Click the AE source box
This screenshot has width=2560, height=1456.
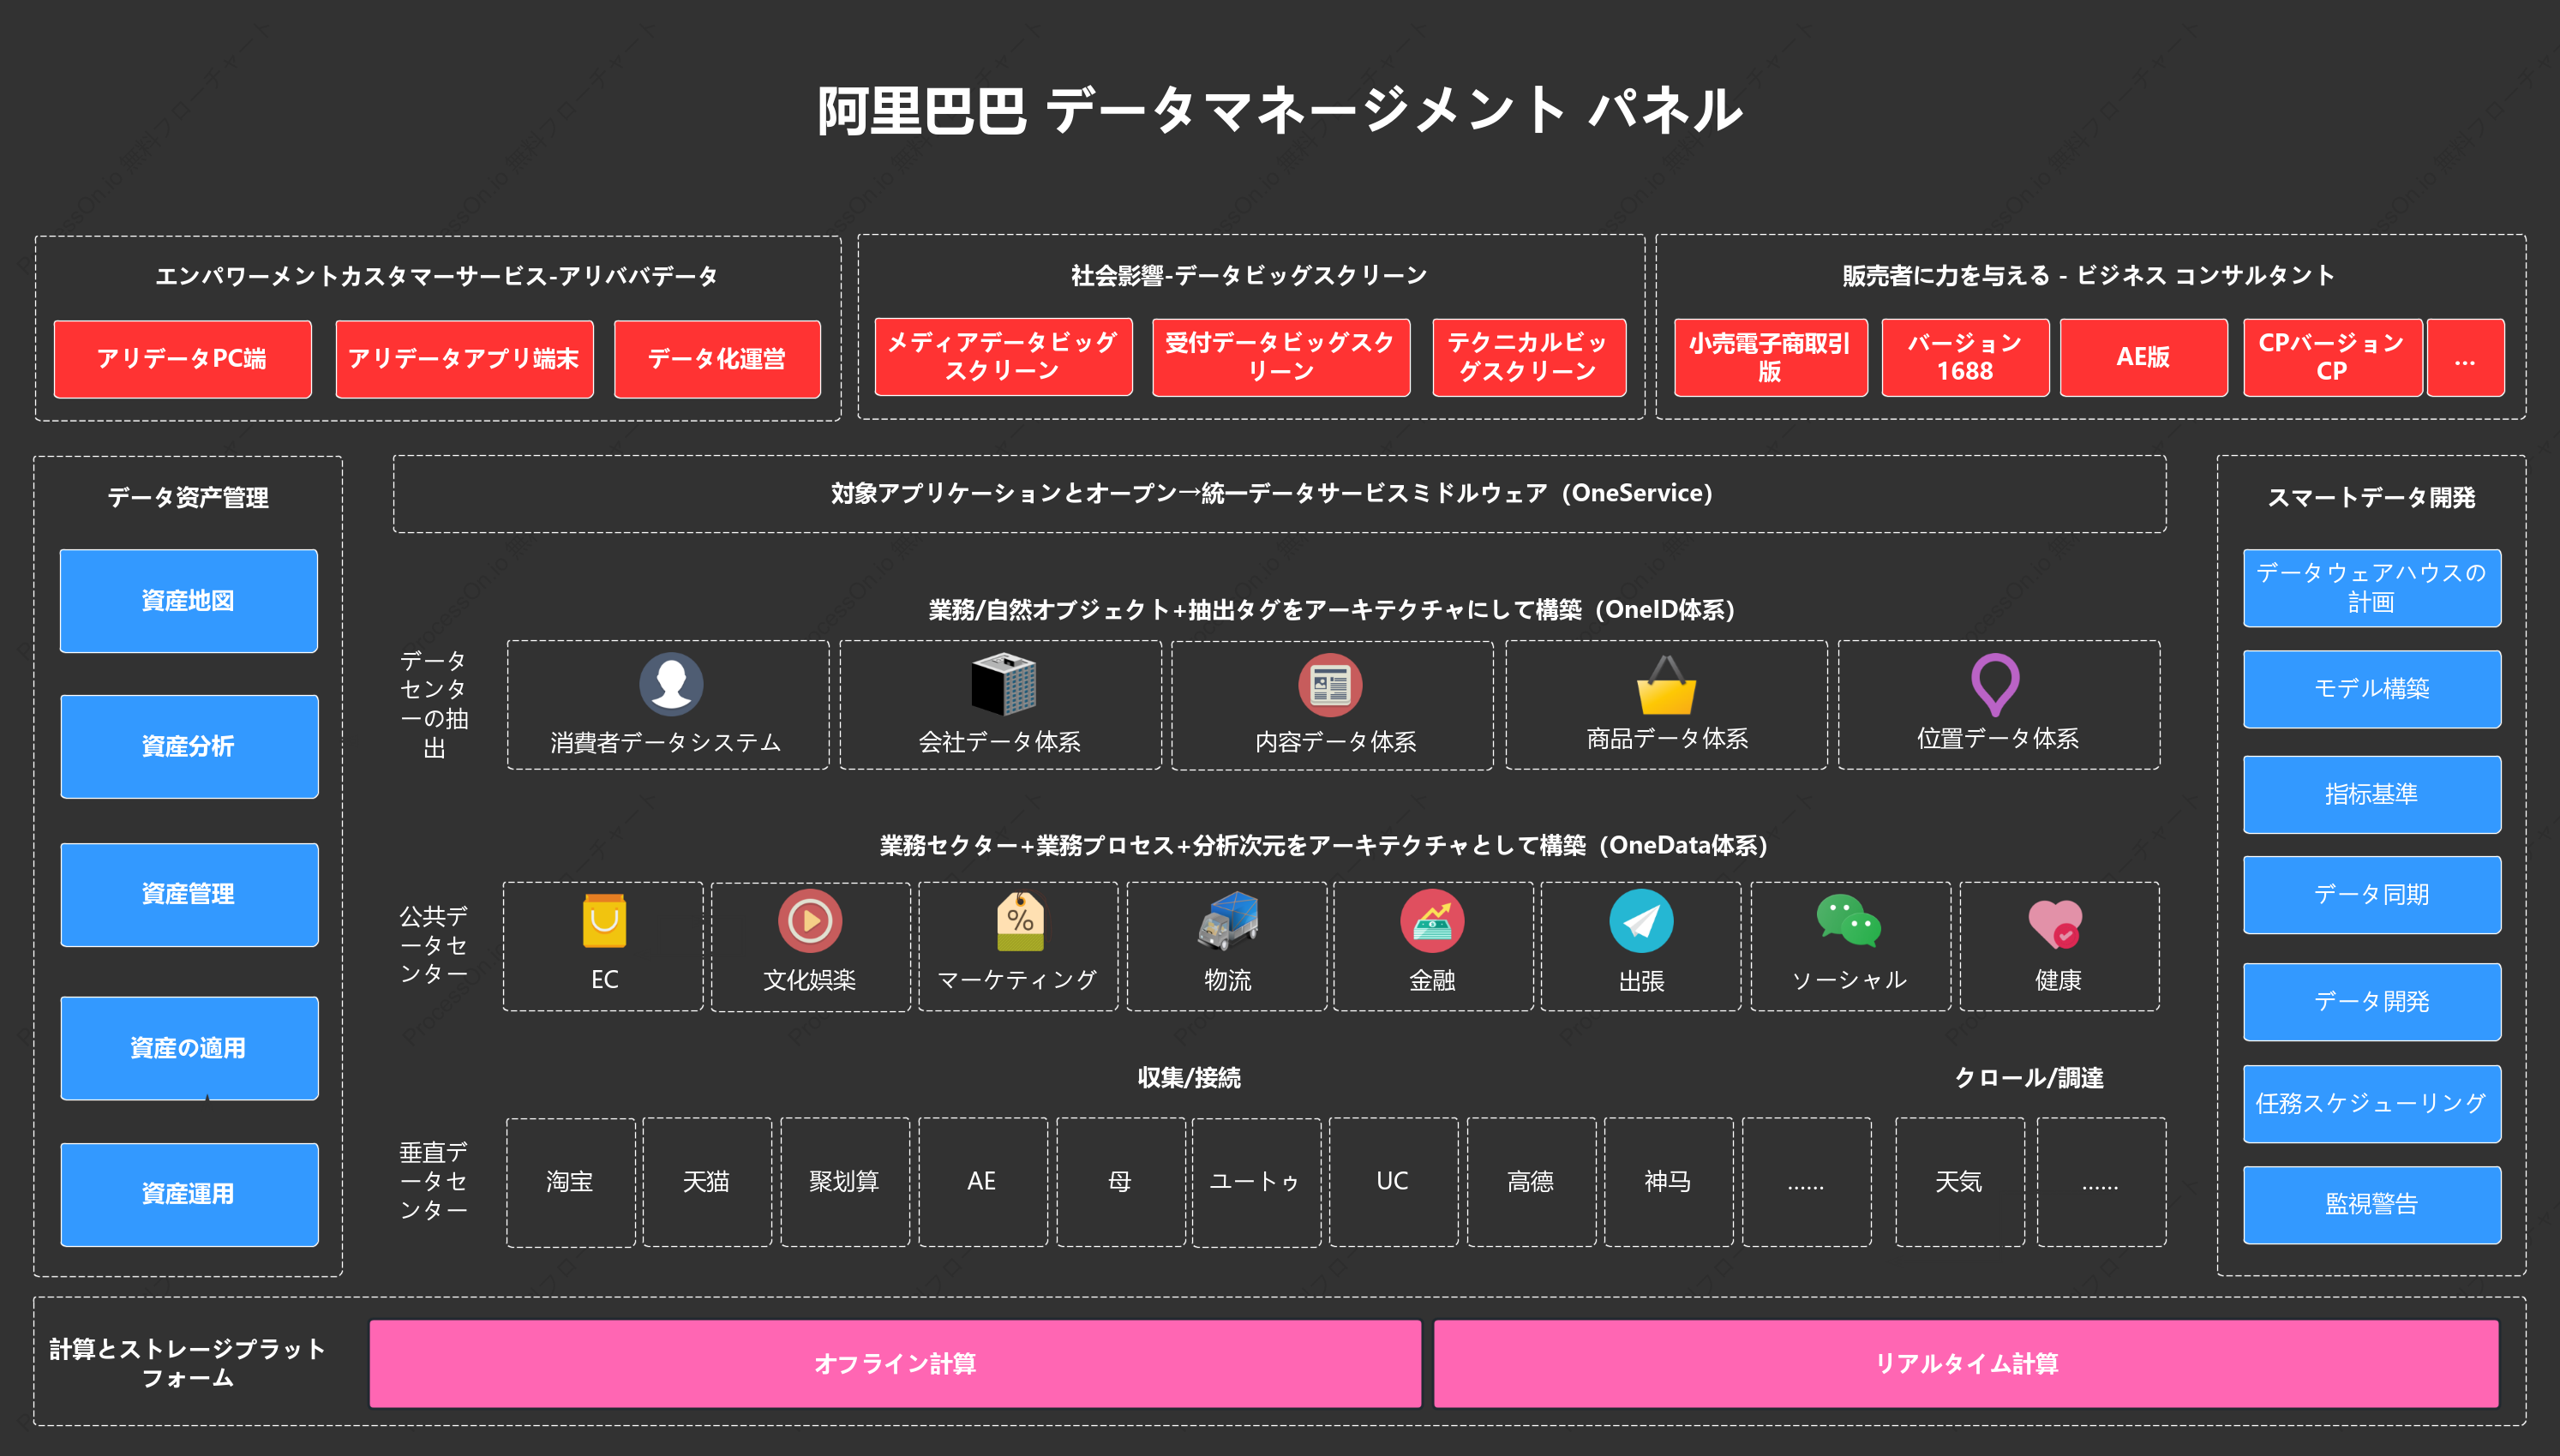[x=983, y=1183]
